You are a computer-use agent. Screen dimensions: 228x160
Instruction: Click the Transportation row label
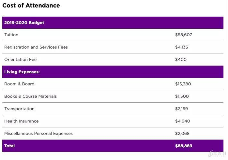[x=19, y=109]
